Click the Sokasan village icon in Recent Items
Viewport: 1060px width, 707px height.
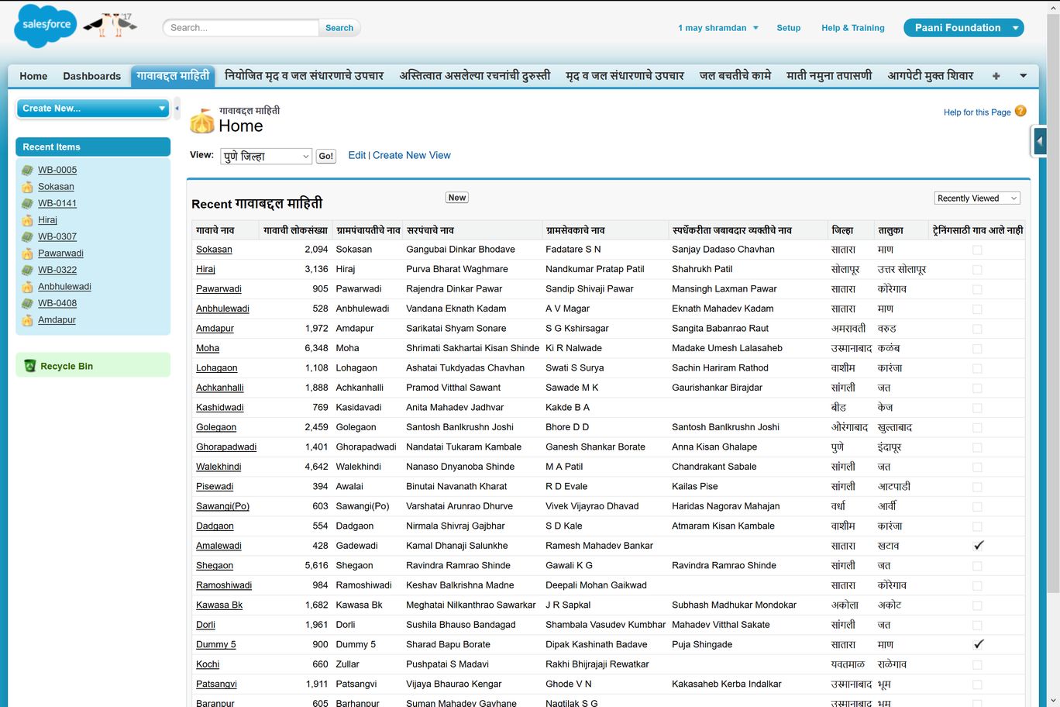(x=27, y=187)
